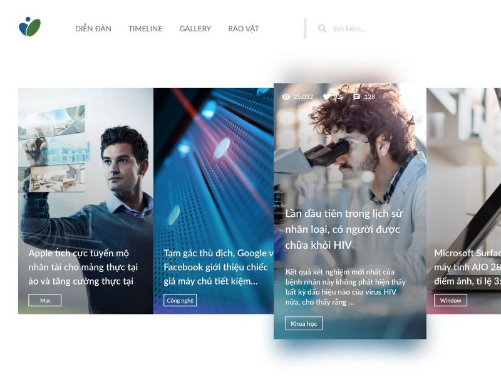Open the GALLERY menu item

click(195, 29)
